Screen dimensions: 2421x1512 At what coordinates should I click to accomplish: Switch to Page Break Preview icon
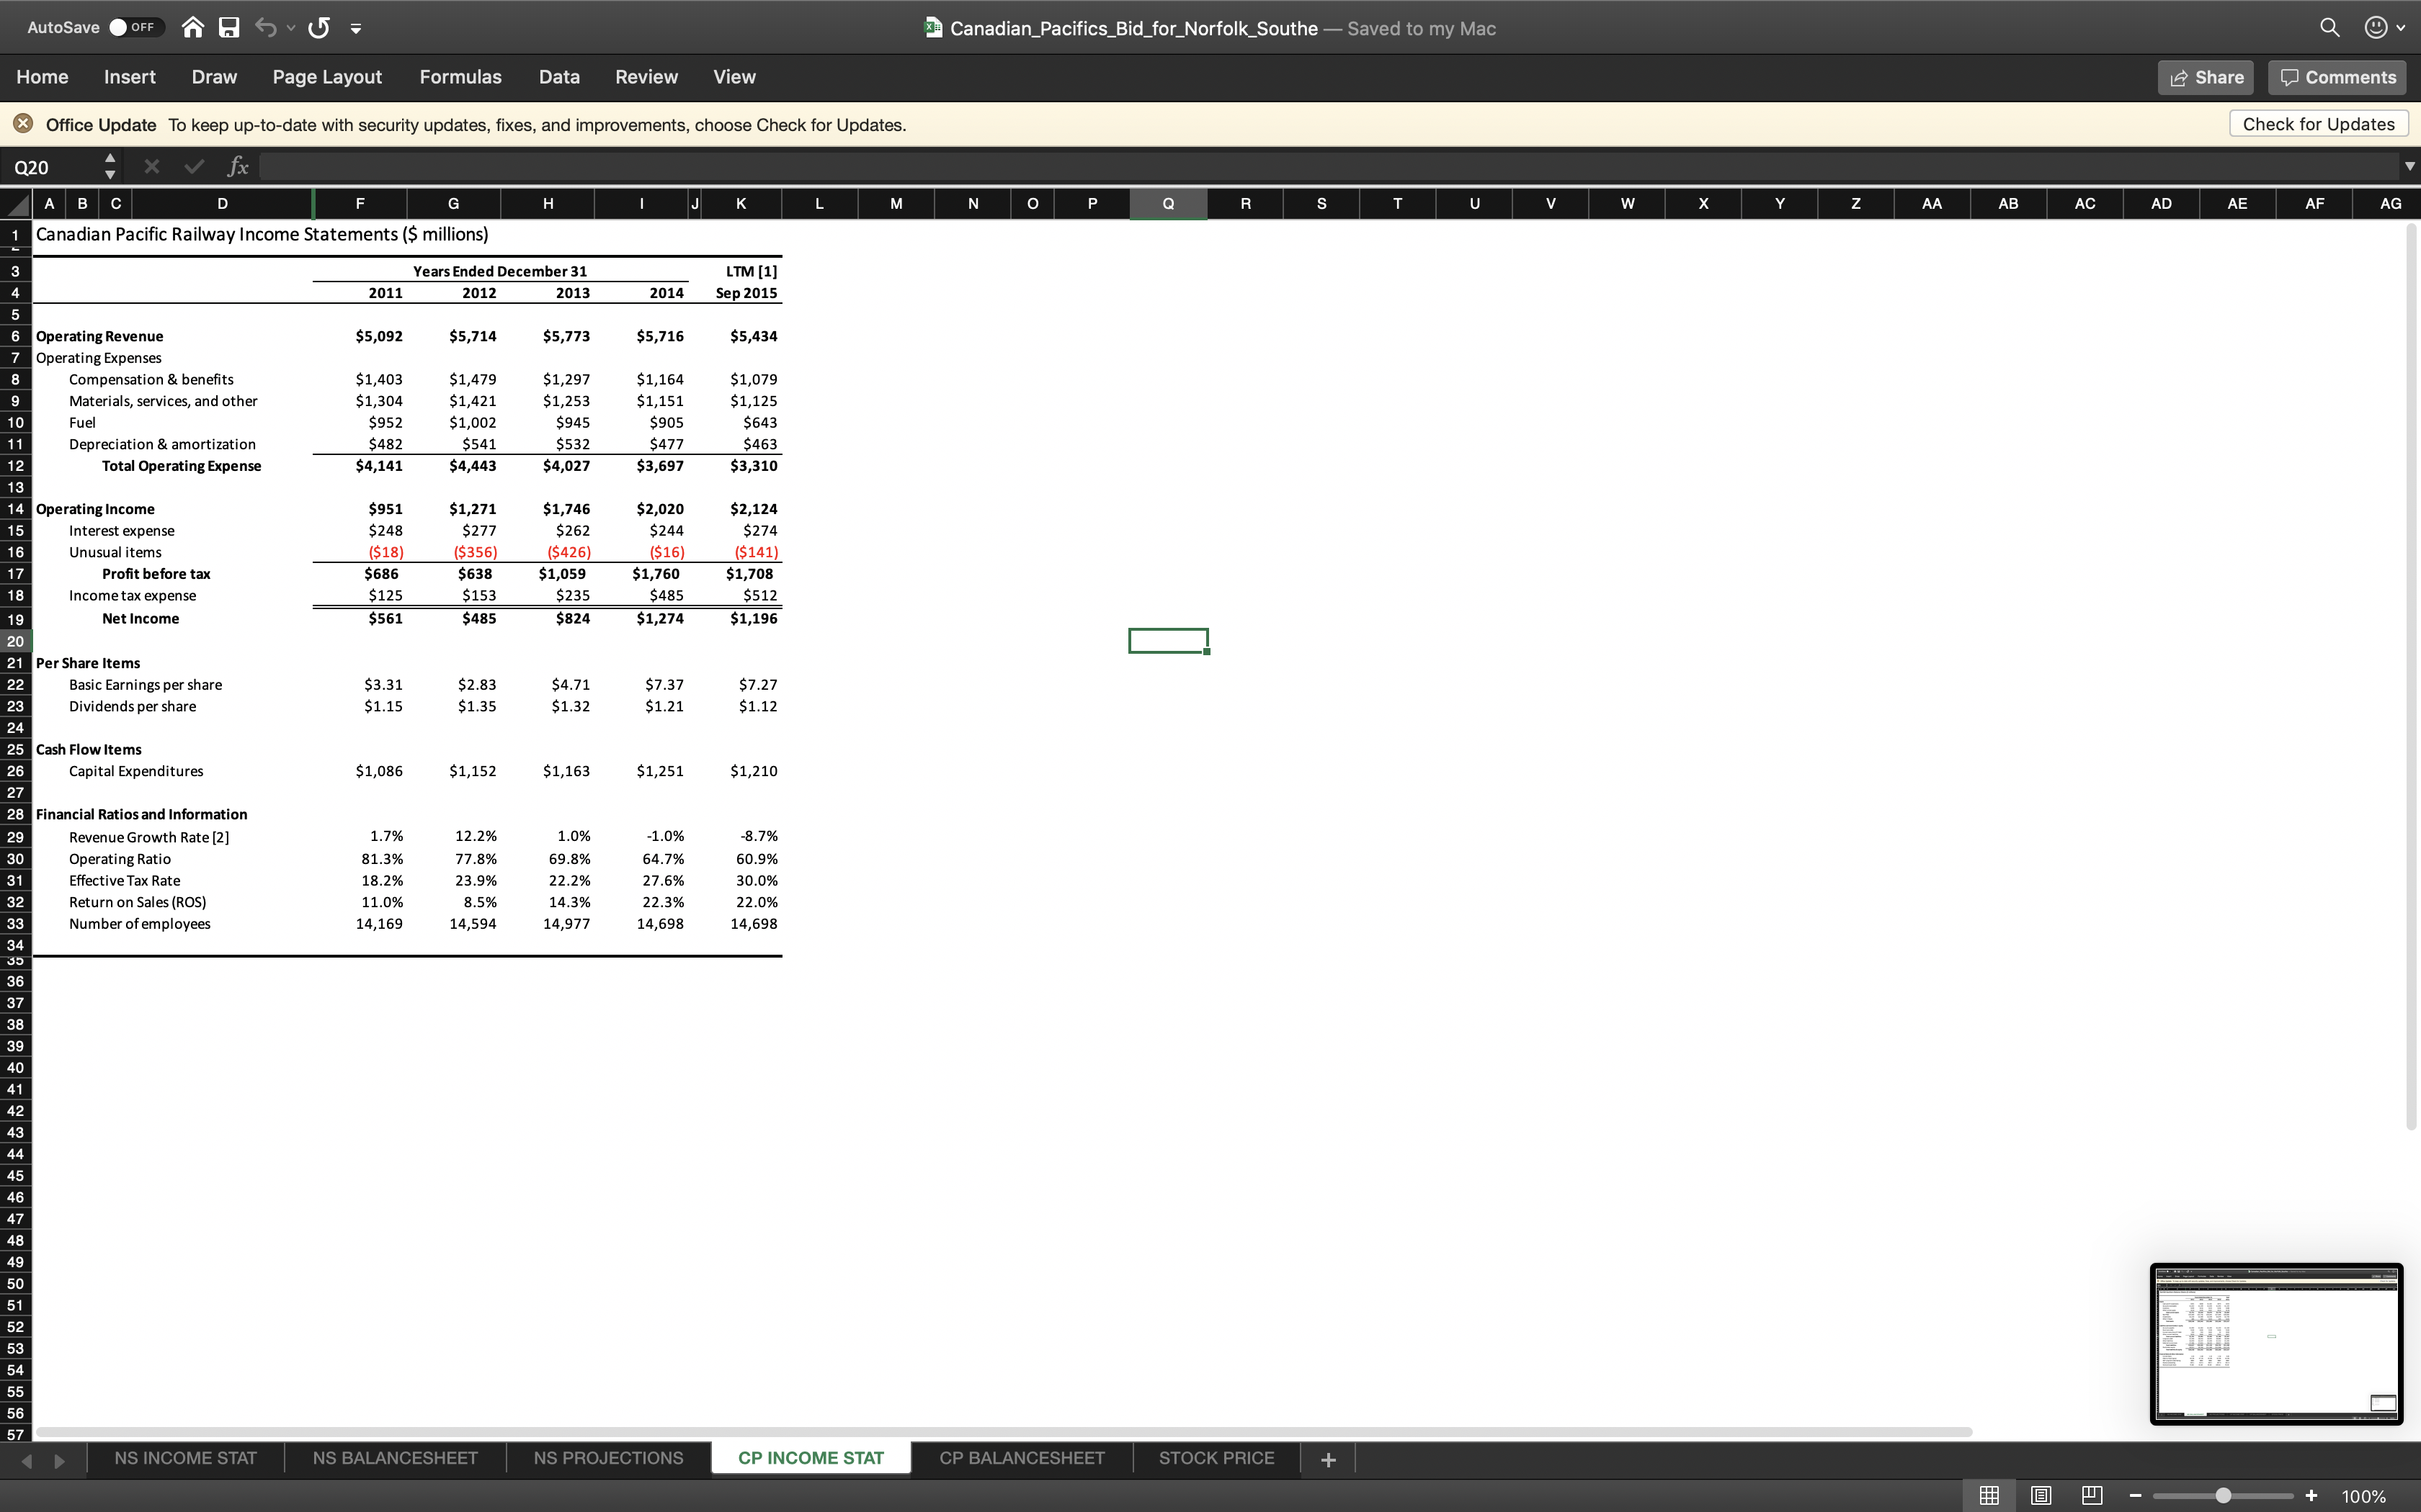click(2092, 1495)
